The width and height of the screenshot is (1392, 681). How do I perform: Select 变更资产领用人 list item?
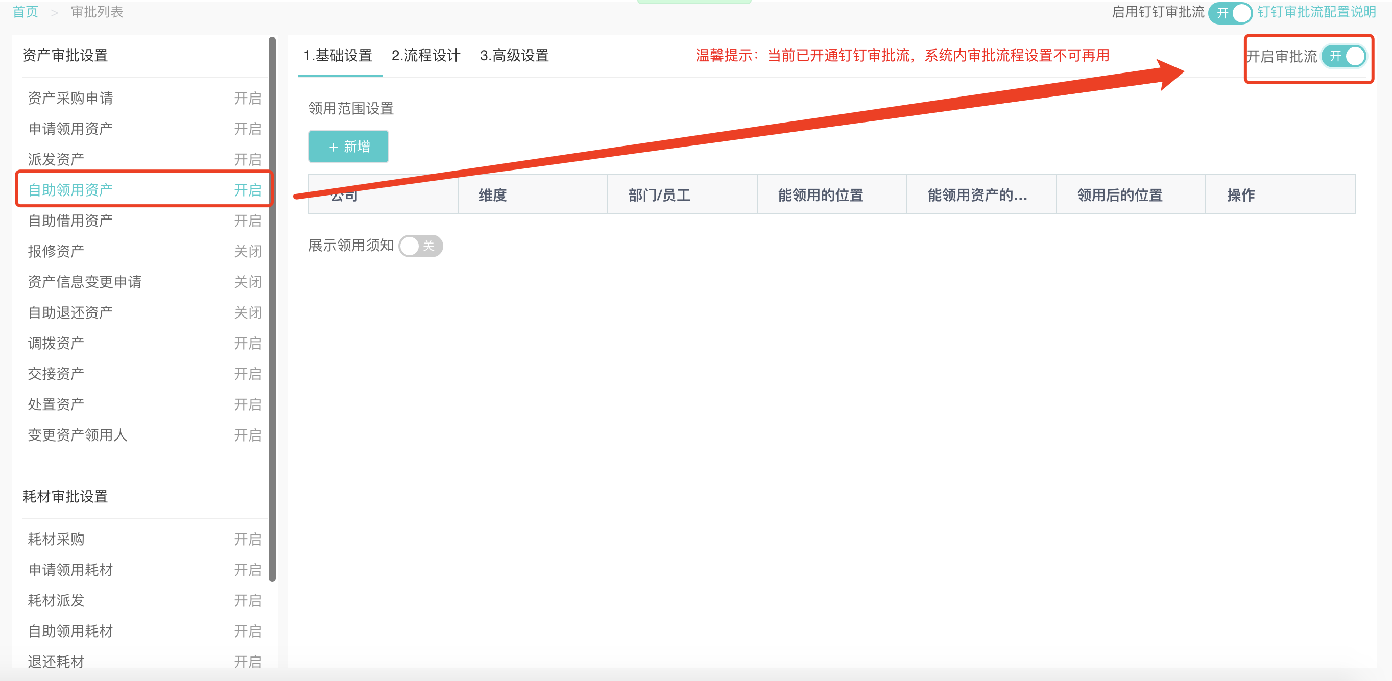point(77,435)
